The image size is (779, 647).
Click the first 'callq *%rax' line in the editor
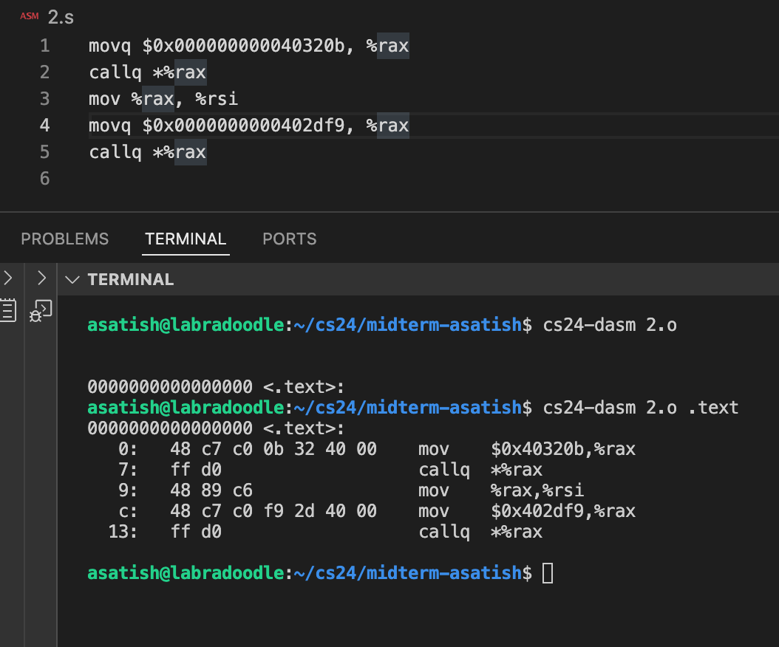[x=147, y=72]
